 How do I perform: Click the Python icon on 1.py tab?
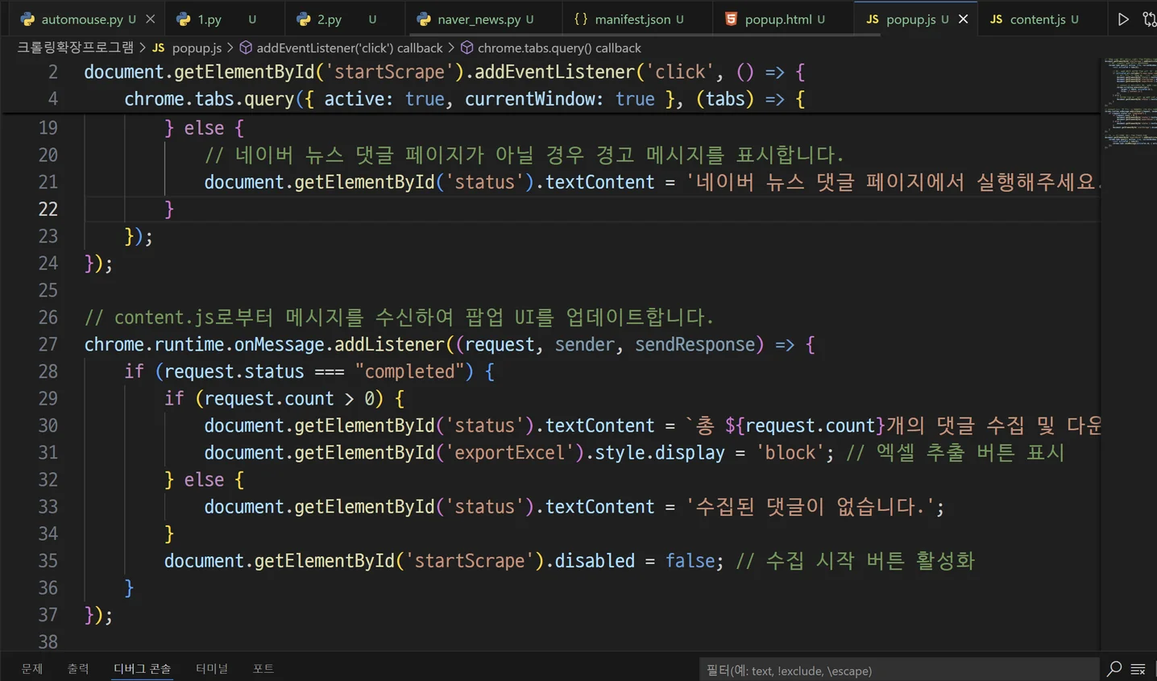[x=184, y=19]
